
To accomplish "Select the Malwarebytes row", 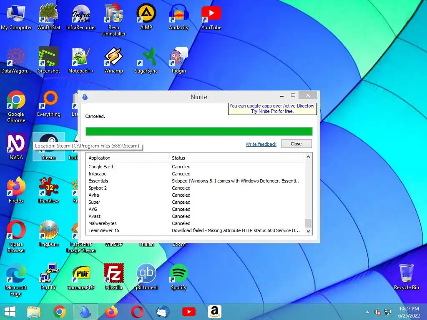I will (196, 223).
